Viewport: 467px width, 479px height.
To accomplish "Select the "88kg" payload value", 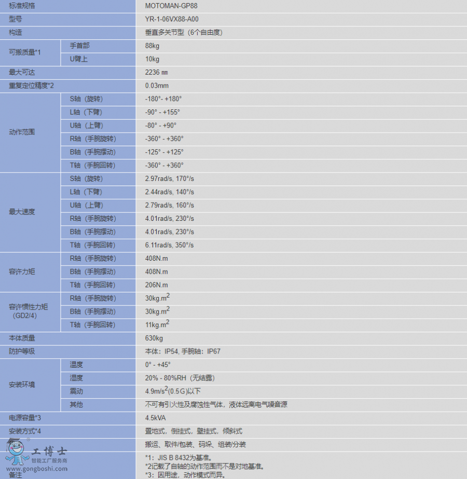I will (x=153, y=46).
